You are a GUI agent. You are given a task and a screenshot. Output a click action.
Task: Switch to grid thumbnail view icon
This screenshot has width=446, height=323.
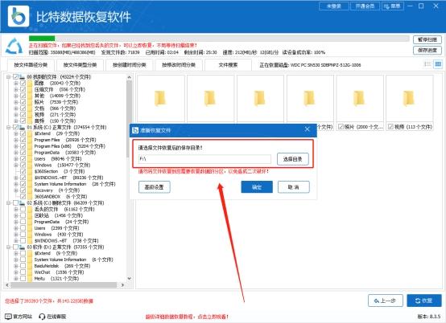(x=438, y=64)
